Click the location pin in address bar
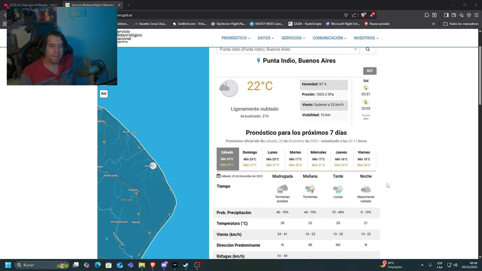This screenshot has height=271, width=482. 346,15
